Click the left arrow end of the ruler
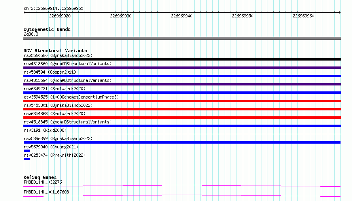Screen dimensions: 352x201 25,12
